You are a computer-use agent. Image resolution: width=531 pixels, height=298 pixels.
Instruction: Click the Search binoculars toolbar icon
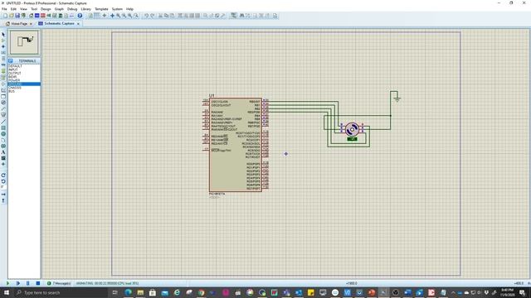point(241,16)
